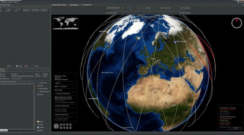244x135 pixels.
Task: Click the red legend entry at bottom right
Action: click(227, 109)
